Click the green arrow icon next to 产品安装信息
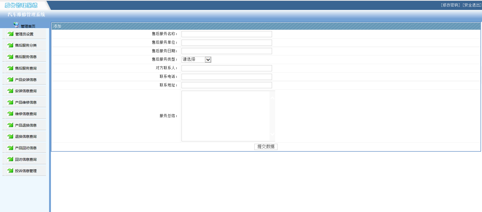The width and height of the screenshot is (482, 212). [x=10, y=79]
